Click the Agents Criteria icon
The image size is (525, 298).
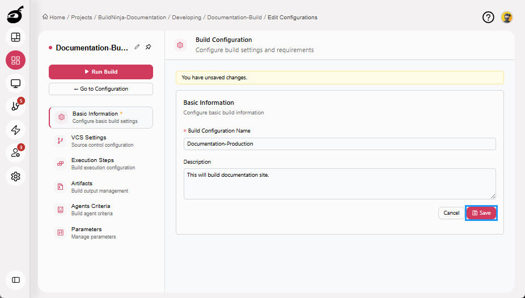[x=60, y=210]
